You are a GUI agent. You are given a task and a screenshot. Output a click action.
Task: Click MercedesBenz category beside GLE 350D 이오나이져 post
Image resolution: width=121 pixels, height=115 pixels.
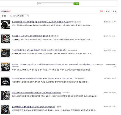pyautogui.click(x=79, y=78)
